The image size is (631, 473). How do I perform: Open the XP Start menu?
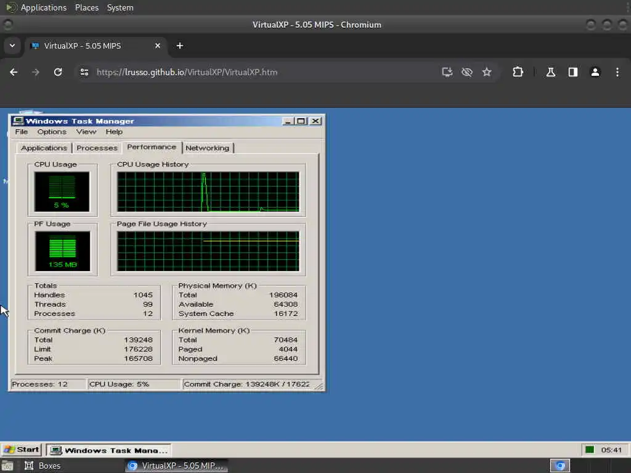(x=22, y=450)
